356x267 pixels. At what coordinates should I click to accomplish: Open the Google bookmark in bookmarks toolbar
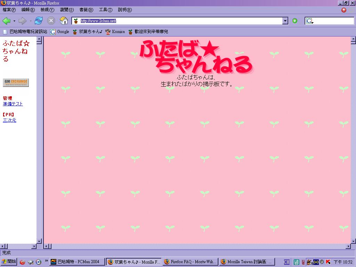60,32
